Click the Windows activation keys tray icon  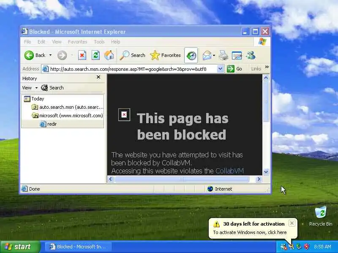click(292, 247)
